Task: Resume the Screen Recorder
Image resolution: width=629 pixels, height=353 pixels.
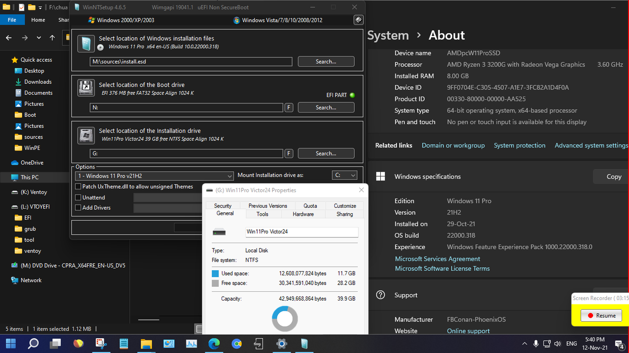Action: pyautogui.click(x=601, y=316)
